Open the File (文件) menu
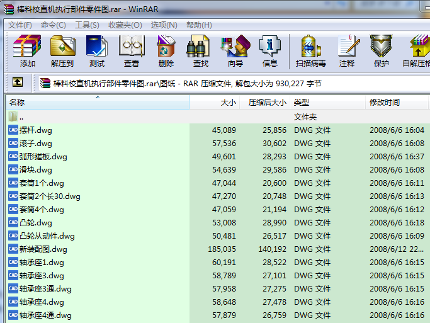 [20, 25]
